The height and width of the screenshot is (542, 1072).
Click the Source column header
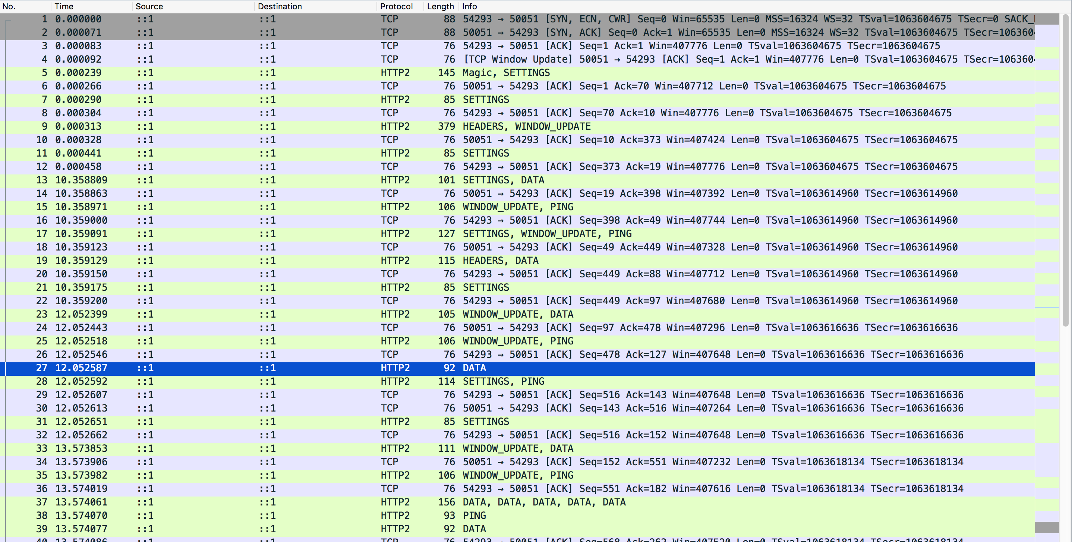click(x=149, y=6)
